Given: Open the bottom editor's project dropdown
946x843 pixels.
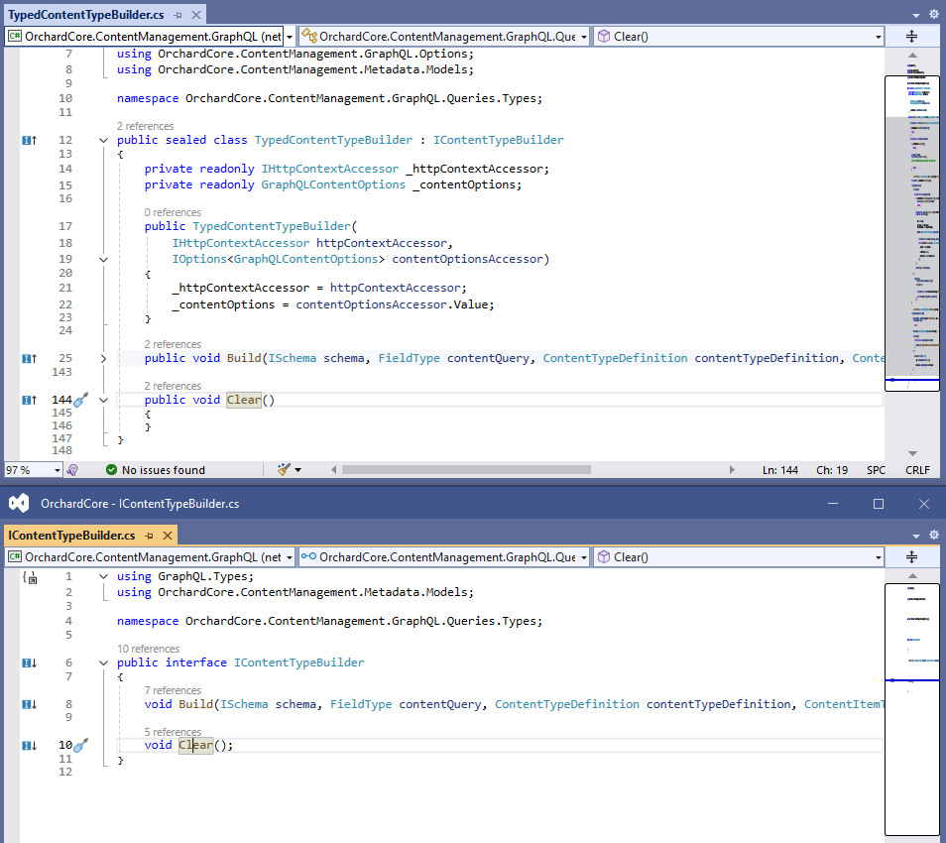Looking at the screenshot, I should (150, 557).
